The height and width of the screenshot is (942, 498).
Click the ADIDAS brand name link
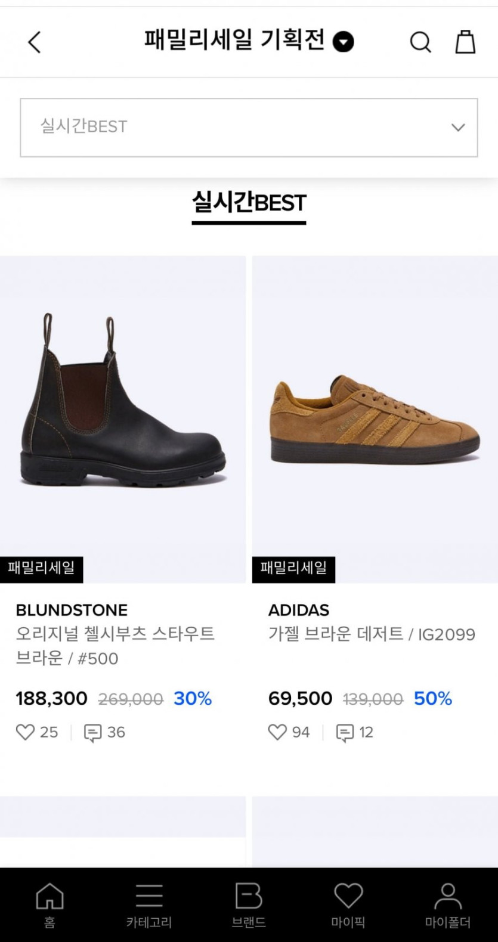pyautogui.click(x=299, y=610)
